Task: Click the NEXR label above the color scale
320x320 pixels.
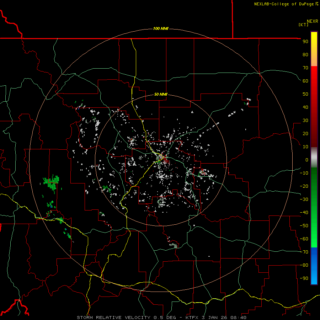Action: click(x=312, y=21)
